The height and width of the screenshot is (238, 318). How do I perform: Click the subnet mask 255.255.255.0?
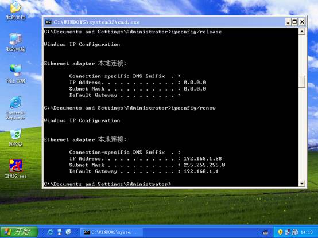(x=204, y=165)
